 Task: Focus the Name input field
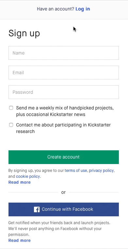click(x=64, y=53)
